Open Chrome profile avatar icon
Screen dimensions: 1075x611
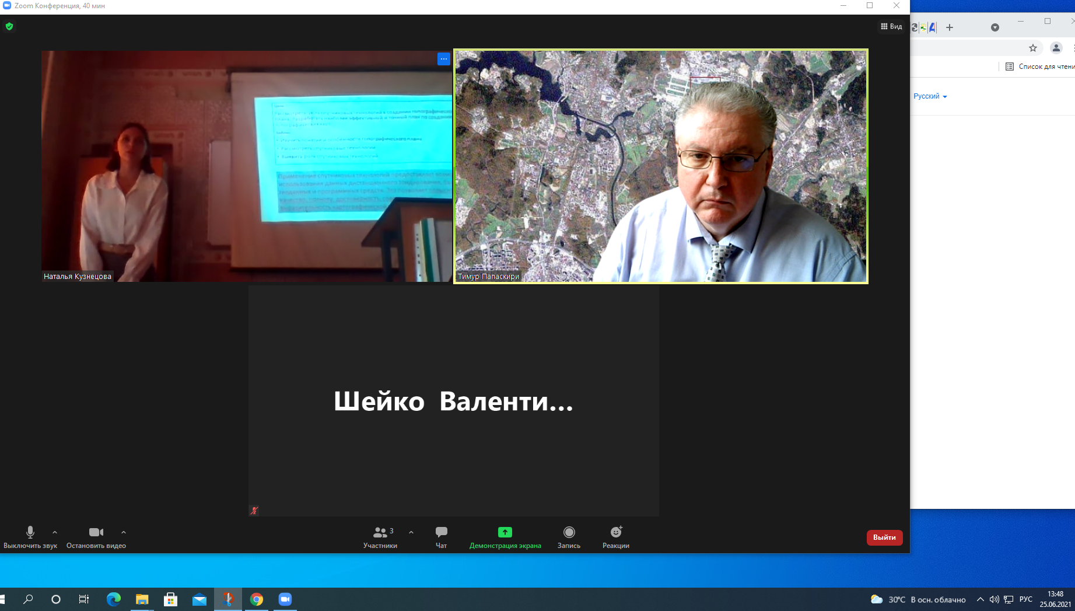point(1056,48)
